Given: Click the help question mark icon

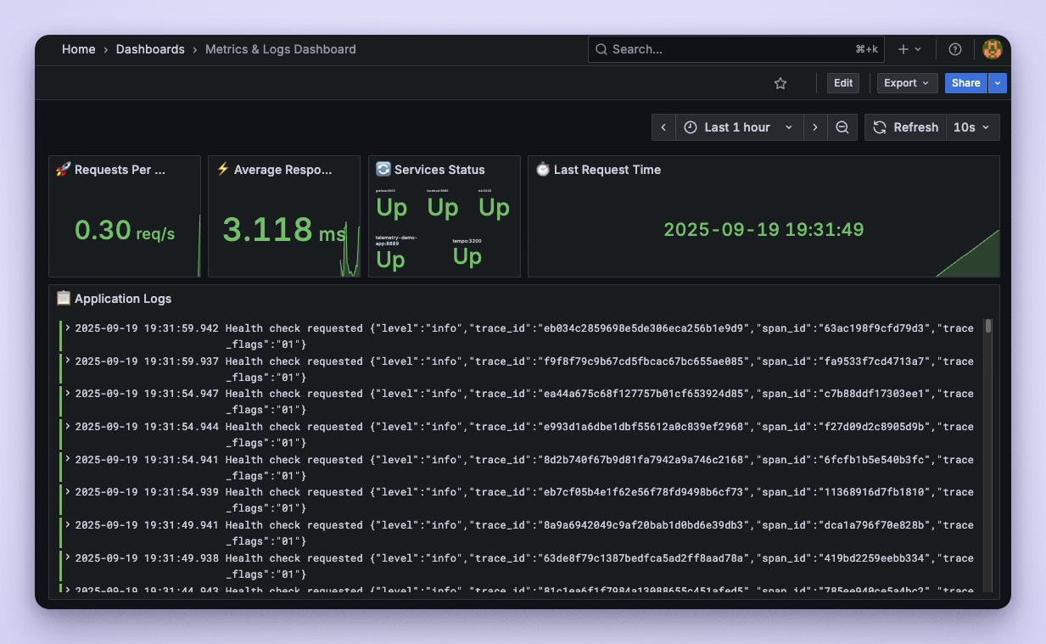Looking at the screenshot, I should click(x=955, y=49).
